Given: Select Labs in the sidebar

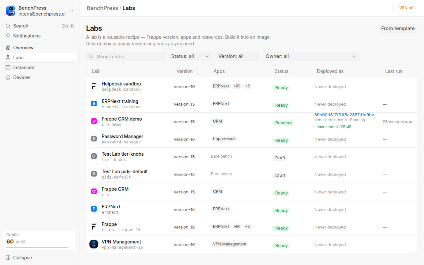Looking at the screenshot, I should 40,58.
